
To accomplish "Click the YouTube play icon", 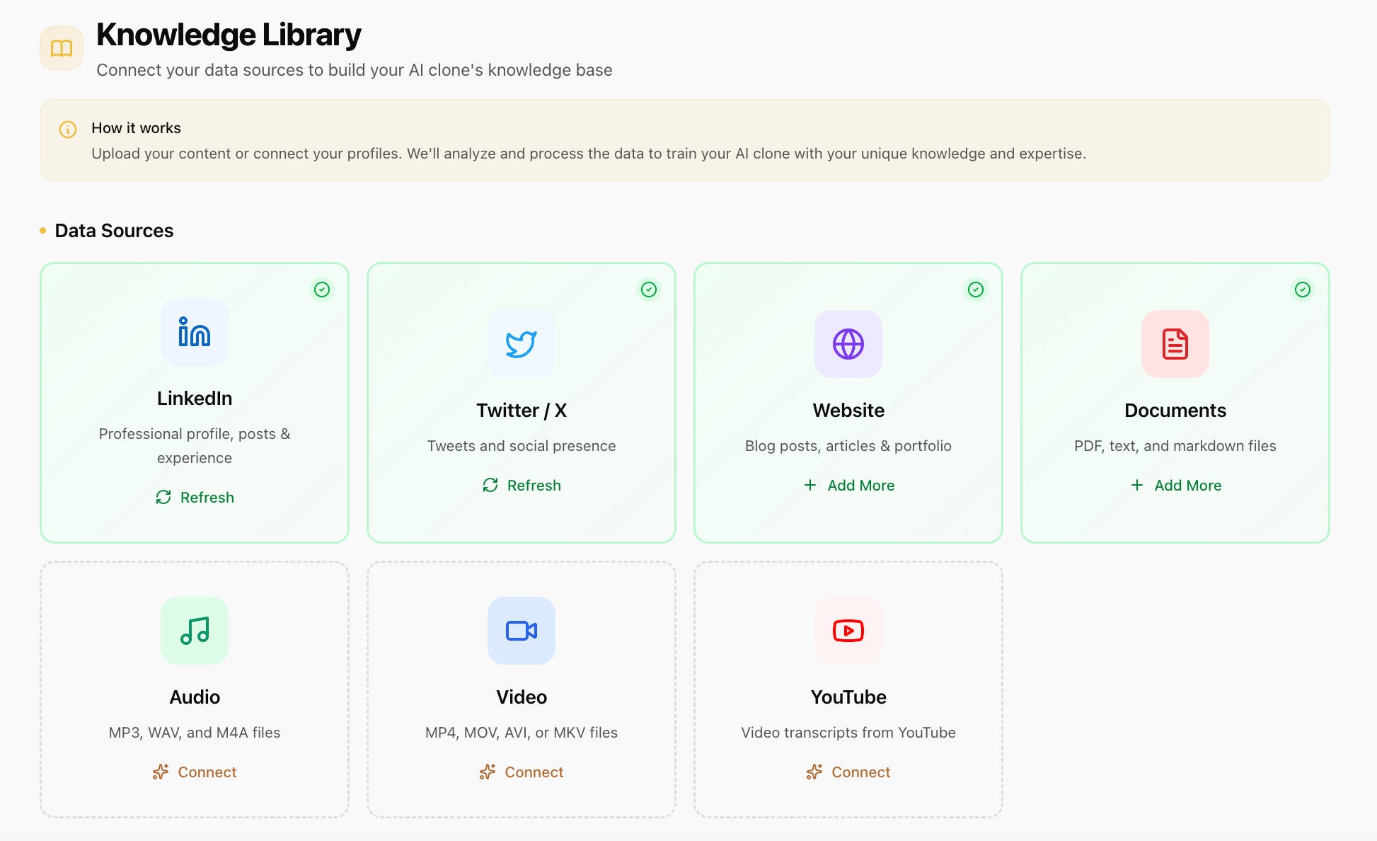I will click(848, 630).
